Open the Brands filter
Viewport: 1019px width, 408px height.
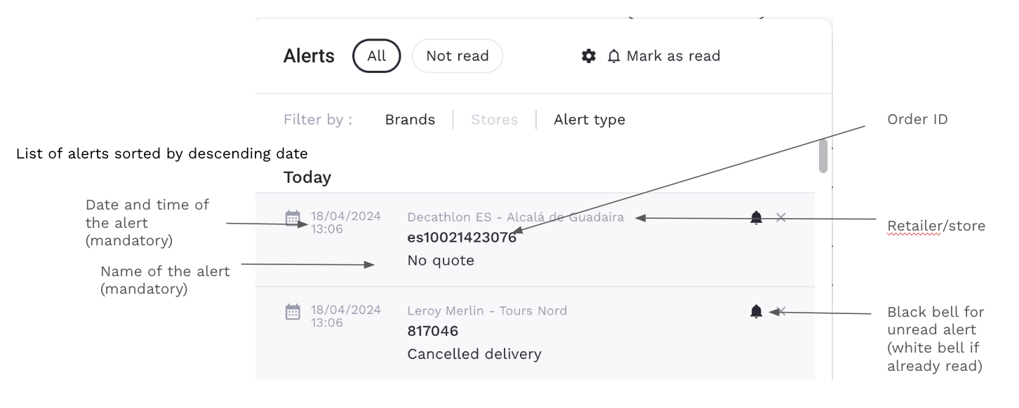click(x=410, y=120)
